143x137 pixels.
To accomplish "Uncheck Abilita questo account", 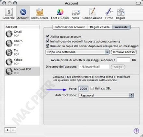I will pyautogui.click(x=47, y=36).
